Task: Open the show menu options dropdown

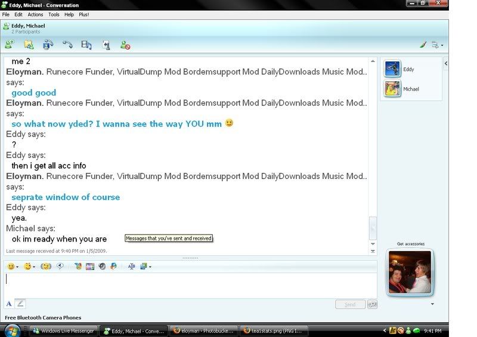Action: (x=438, y=45)
